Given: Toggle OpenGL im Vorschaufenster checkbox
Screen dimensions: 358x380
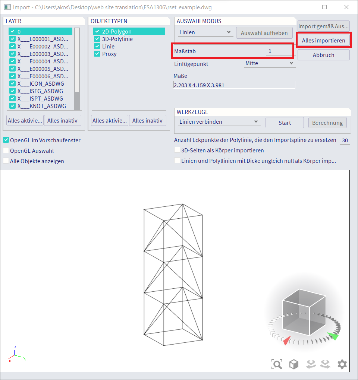Looking at the screenshot, I should click(6, 140).
